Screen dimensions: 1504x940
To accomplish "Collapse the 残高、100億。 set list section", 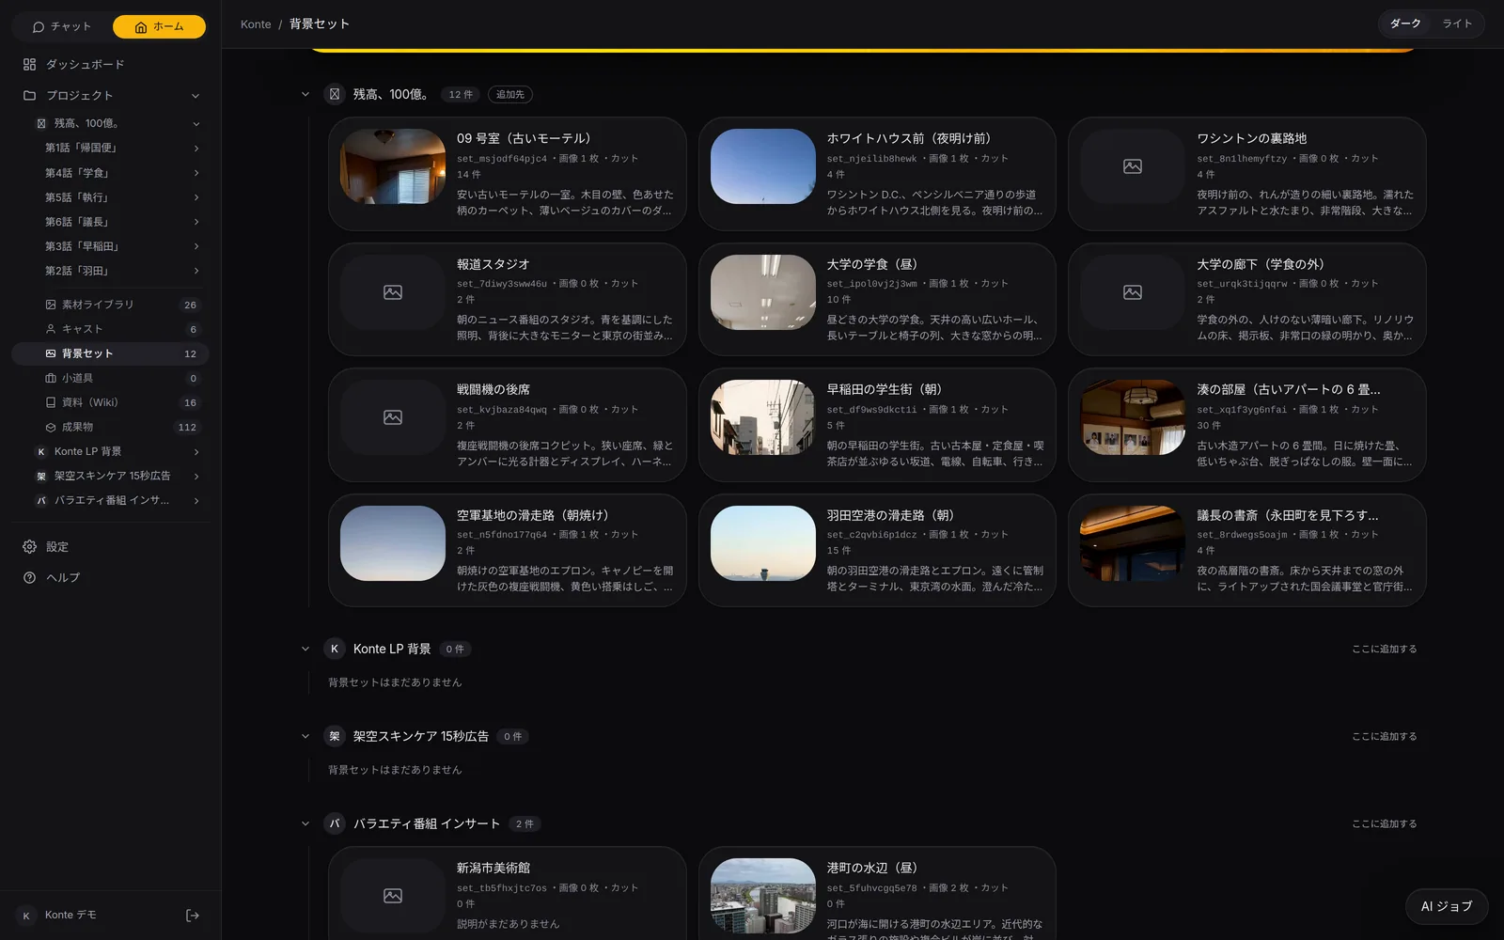I will tap(305, 94).
